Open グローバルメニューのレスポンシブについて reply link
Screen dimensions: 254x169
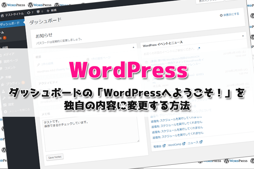(x=181, y=113)
